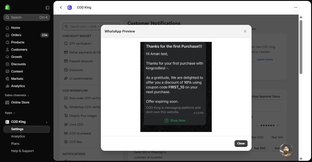Click the UI customization brush icon
The image size is (312, 162).
click(66, 79)
